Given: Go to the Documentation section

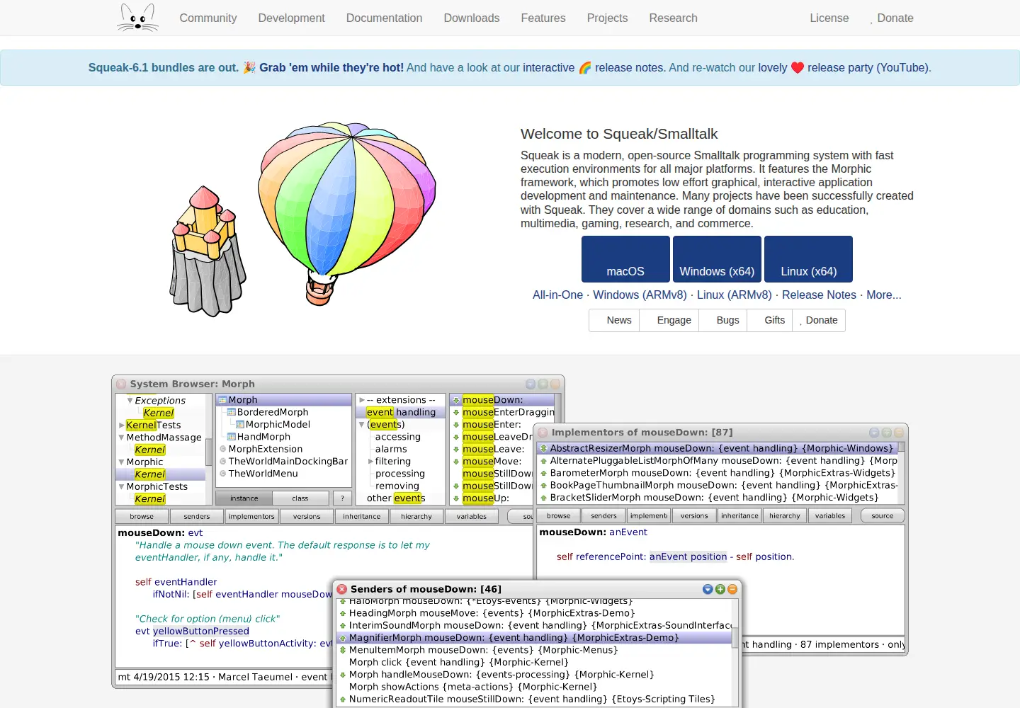Looking at the screenshot, I should pyautogui.click(x=384, y=18).
